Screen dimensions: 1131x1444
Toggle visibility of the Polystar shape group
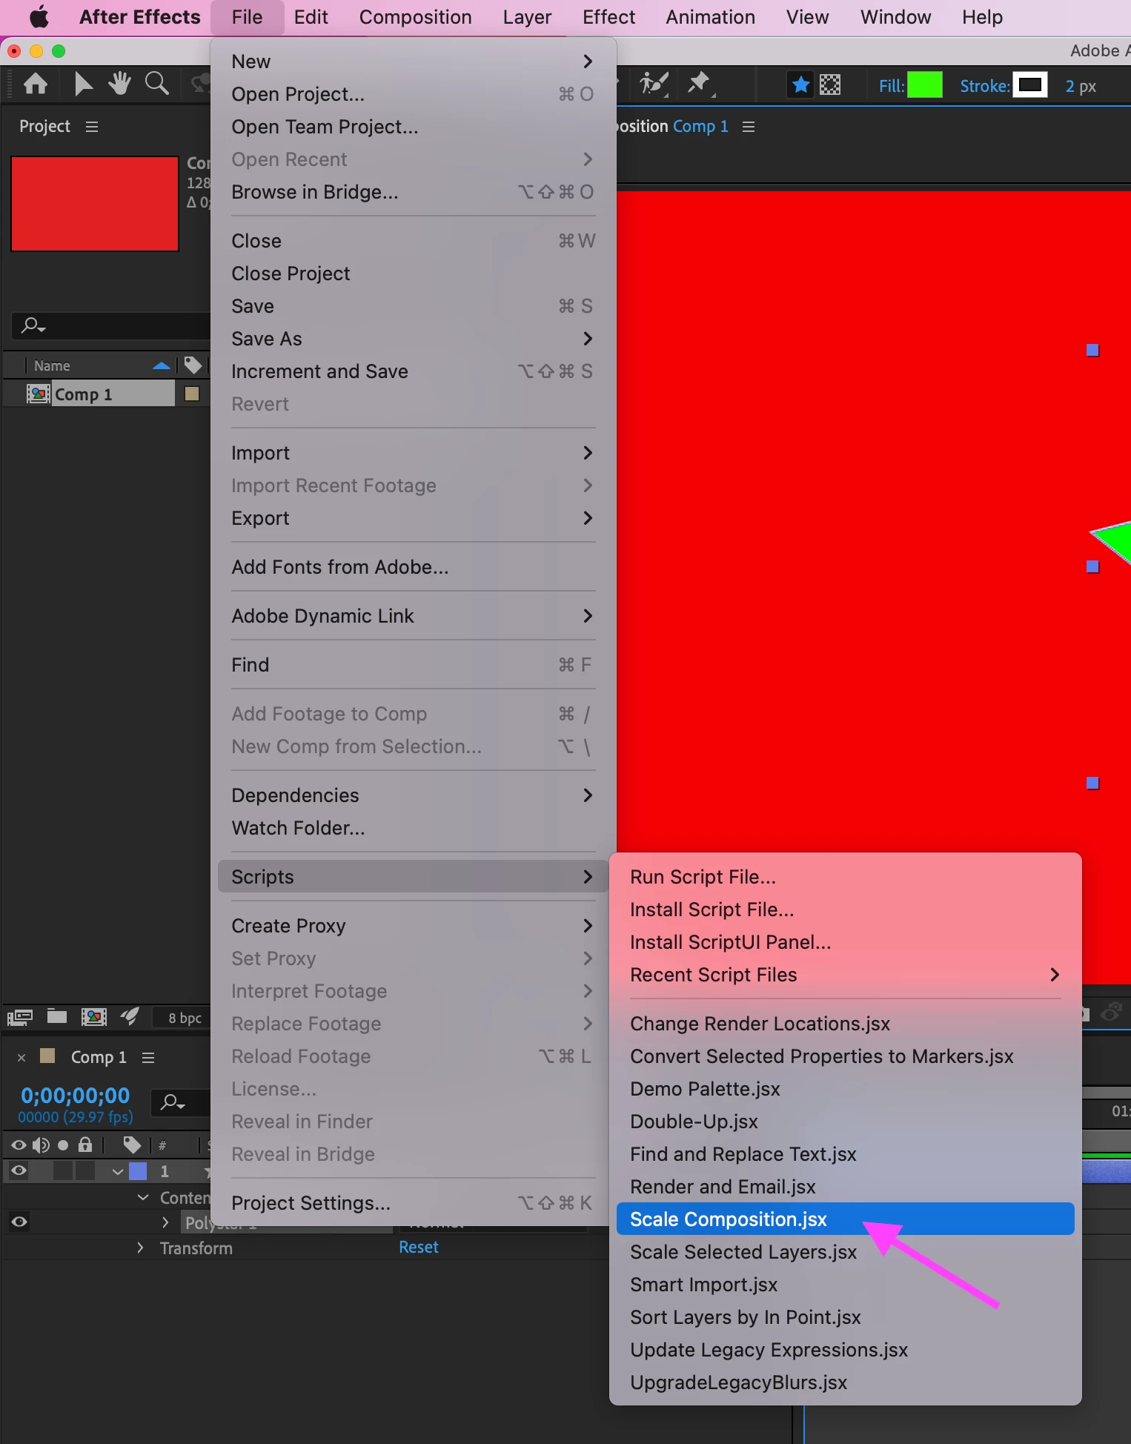(19, 1222)
